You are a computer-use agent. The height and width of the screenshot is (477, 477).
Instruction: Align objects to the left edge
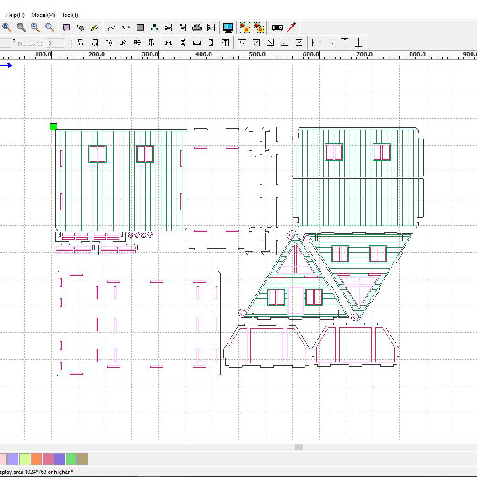tap(316, 43)
